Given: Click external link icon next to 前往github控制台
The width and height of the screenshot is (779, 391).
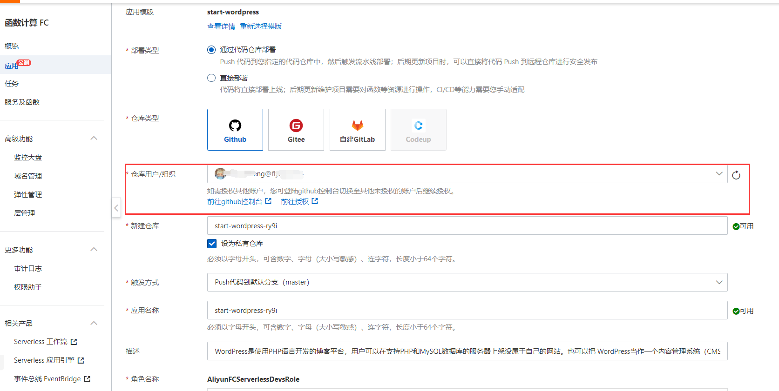Looking at the screenshot, I should [268, 201].
